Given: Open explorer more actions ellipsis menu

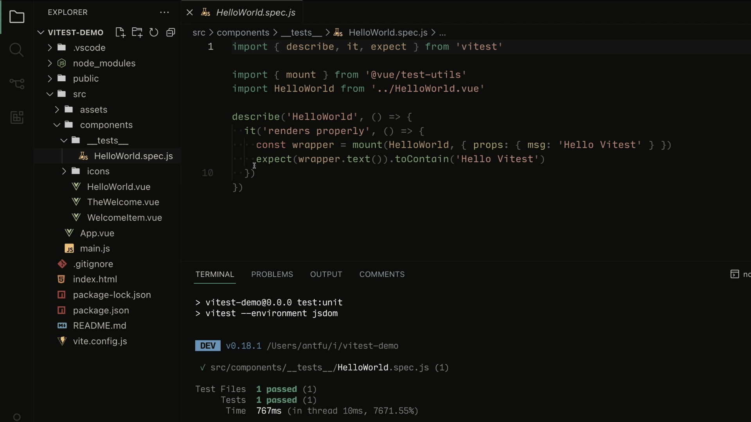Looking at the screenshot, I should coord(164,13).
